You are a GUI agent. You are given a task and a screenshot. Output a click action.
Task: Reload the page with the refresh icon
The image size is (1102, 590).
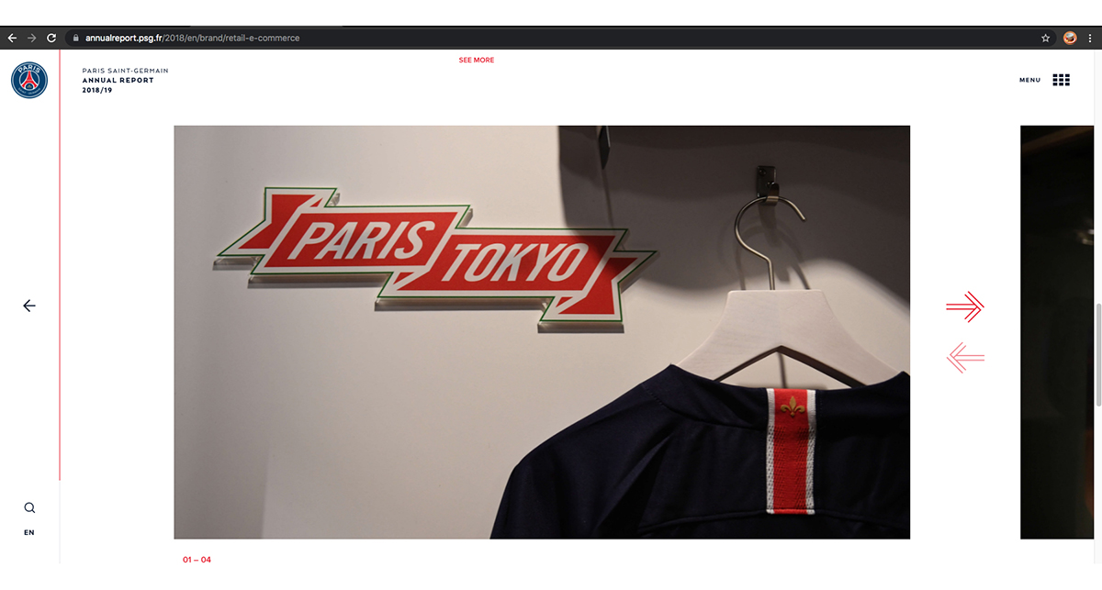tap(51, 38)
